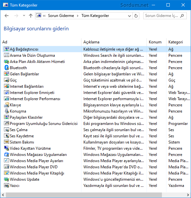Click the Windows Media Player DVD icon

[x=7, y=167]
